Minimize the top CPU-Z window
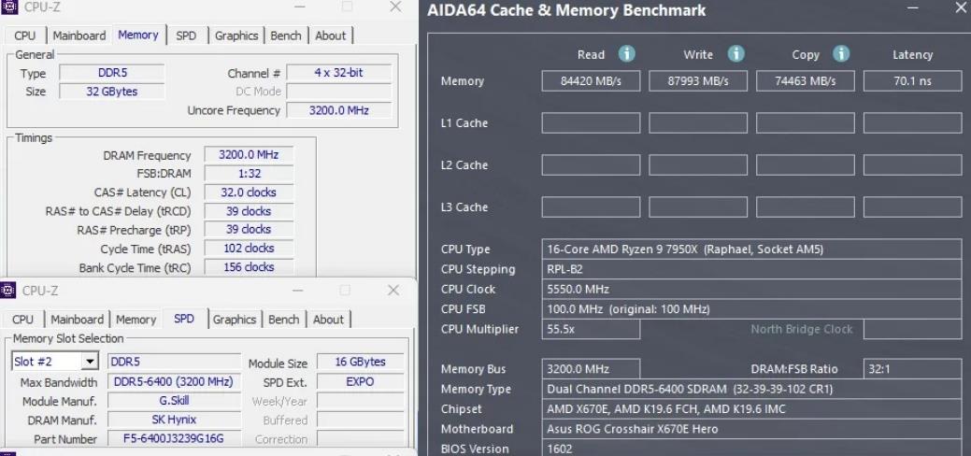The width and height of the screenshot is (971, 456). (299, 7)
